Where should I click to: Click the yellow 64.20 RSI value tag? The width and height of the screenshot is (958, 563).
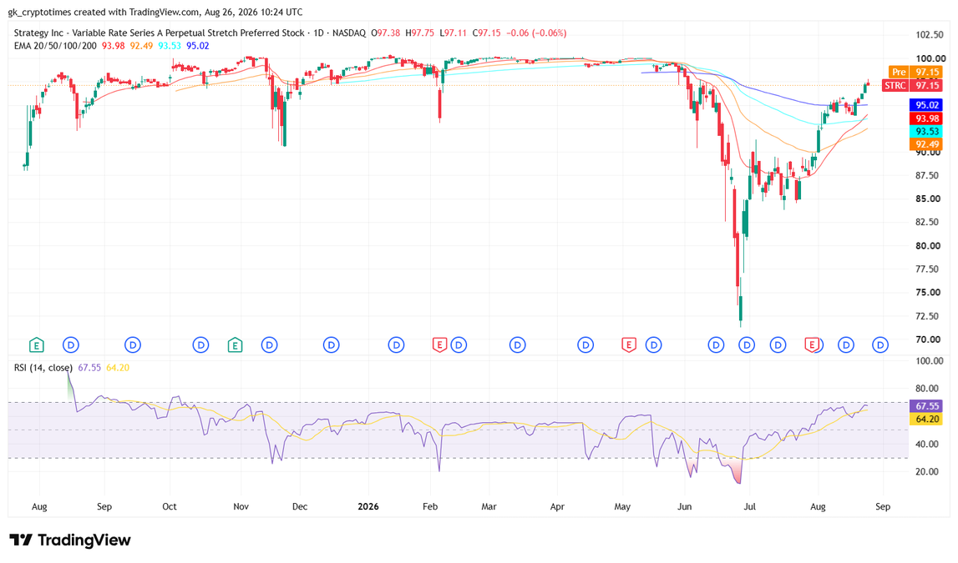926,419
